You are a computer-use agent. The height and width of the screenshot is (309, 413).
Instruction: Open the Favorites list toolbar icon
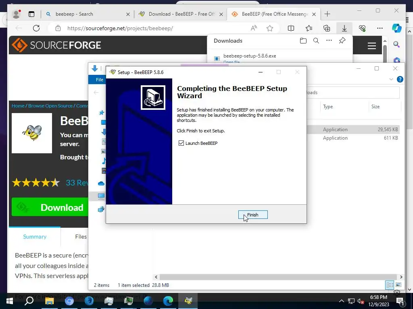[309, 29]
